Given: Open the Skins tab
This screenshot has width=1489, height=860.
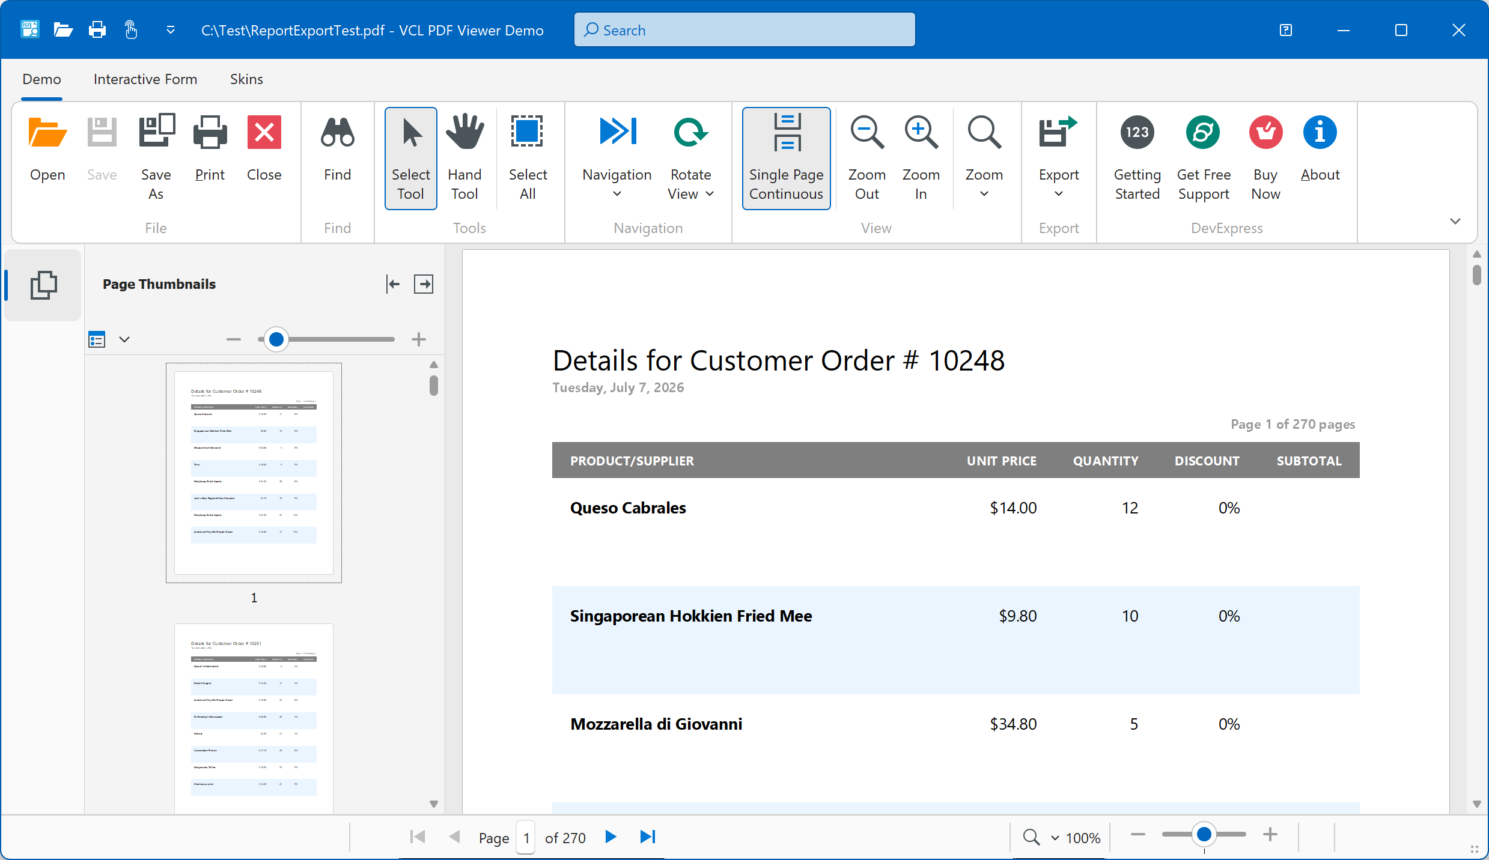Looking at the screenshot, I should (x=246, y=79).
